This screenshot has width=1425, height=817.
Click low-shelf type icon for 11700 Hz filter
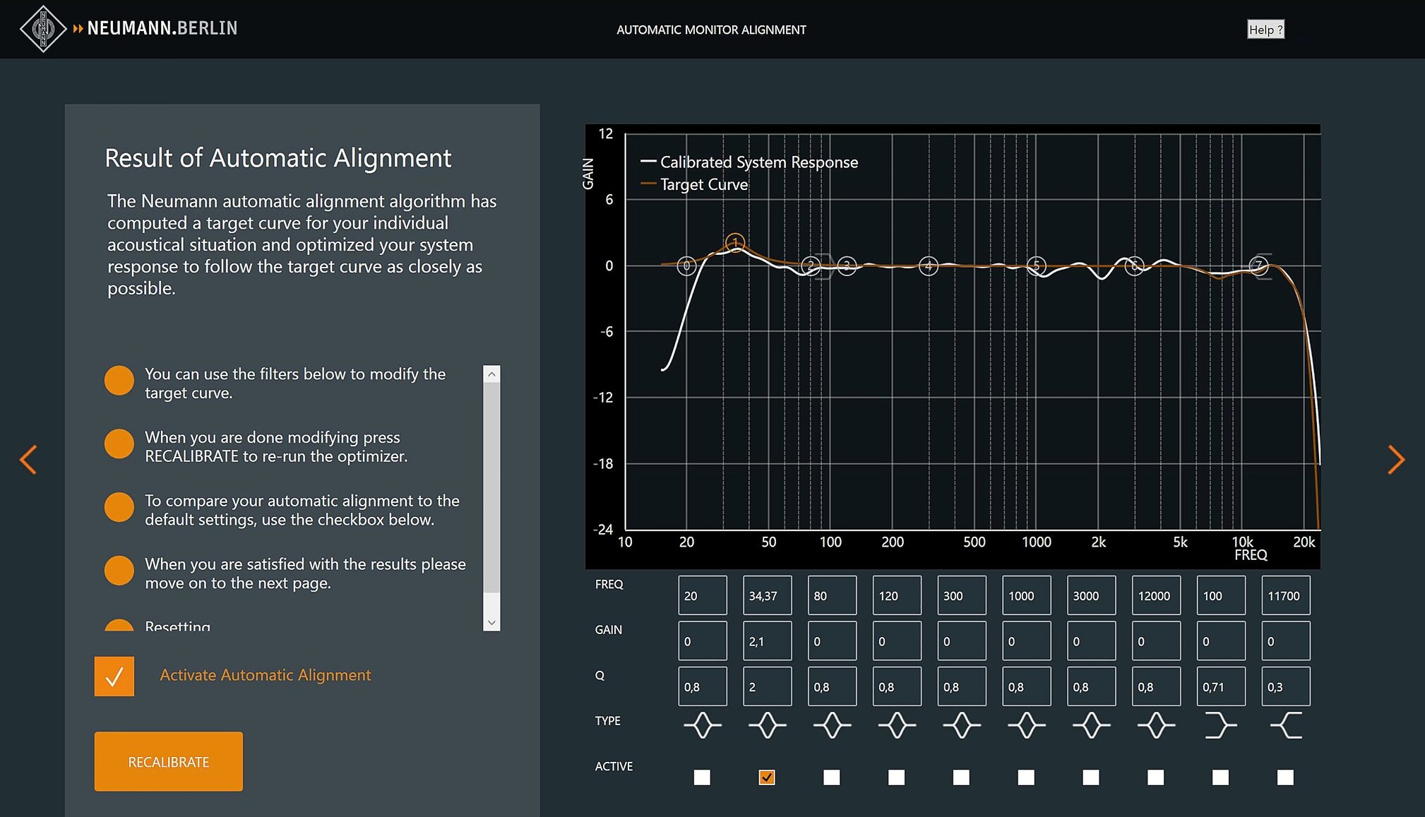point(1286,725)
